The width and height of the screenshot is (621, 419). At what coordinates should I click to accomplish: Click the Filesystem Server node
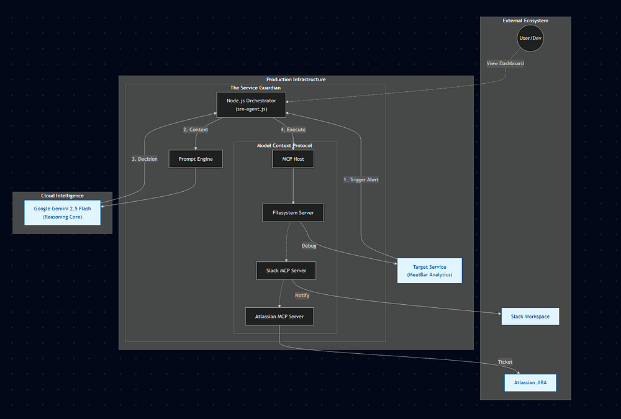click(293, 213)
